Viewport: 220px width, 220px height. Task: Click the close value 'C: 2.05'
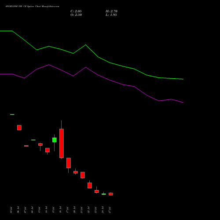tap(76, 11)
